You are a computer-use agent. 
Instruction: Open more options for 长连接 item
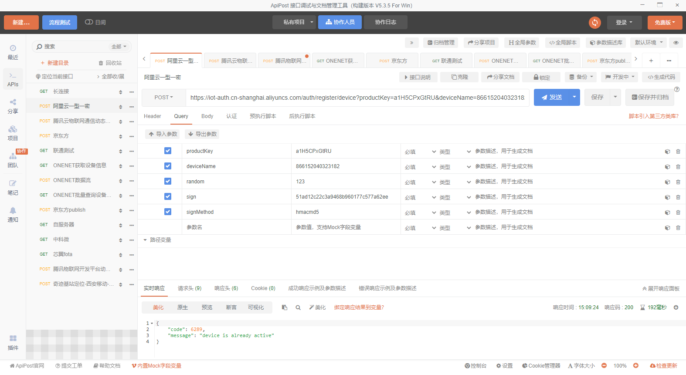click(x=132, y=92)
